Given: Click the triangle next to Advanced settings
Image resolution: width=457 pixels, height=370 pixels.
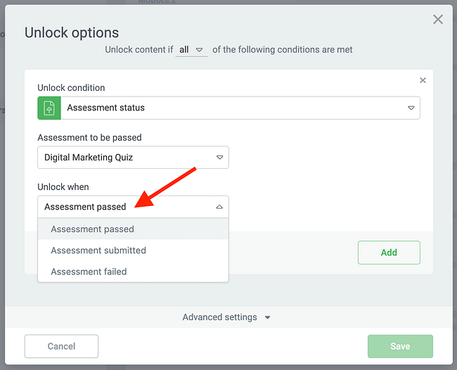Looking at the screenshot, I should point(268,318).
